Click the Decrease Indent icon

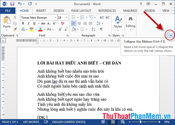[x=102, y=17]
